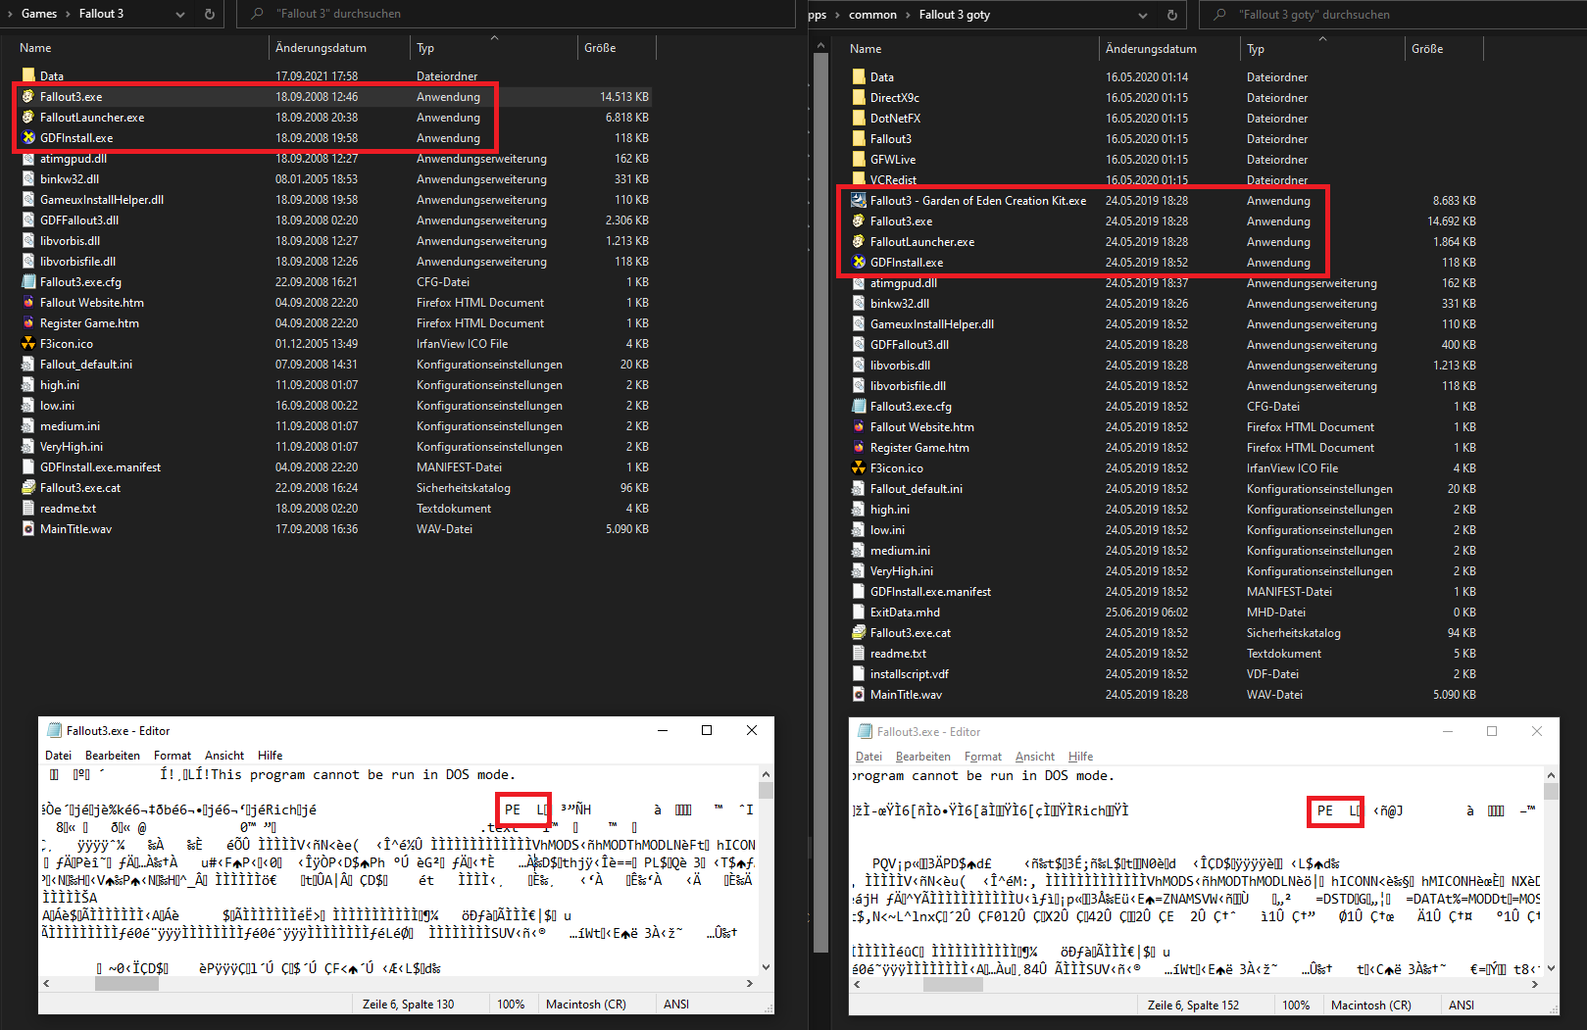Click right scroll arrow in the active Editor window
This screenshot has height=1030, width=1587.
(x=750, y=983)
